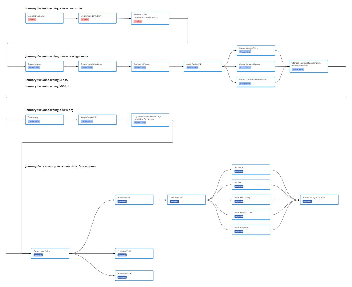Select the Create Provider Admin card
The image size is (352, 287).
pyautogui.click(x=97, y=18)
